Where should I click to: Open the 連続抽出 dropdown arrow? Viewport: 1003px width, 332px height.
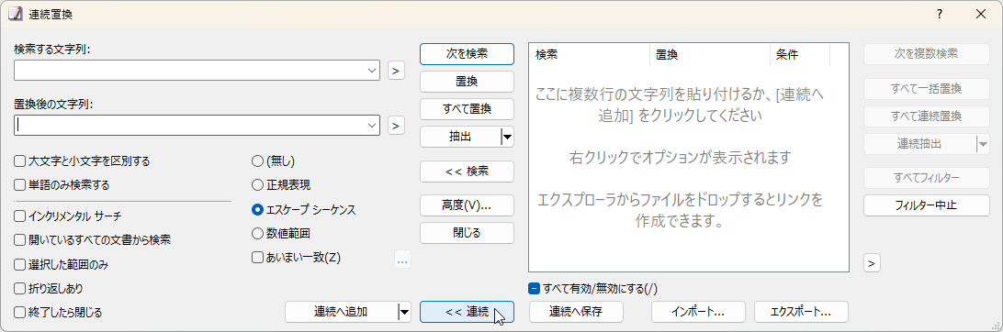pos(983,144)
